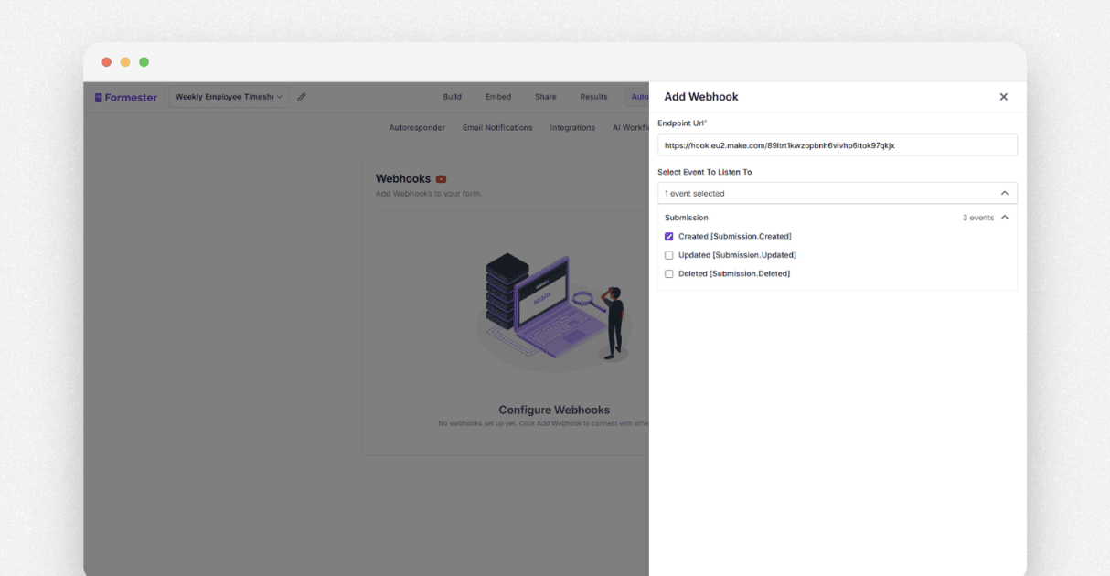Uncheck the Created [Submission.Created] event
The image size is (1110, 576).
(669, 236)
